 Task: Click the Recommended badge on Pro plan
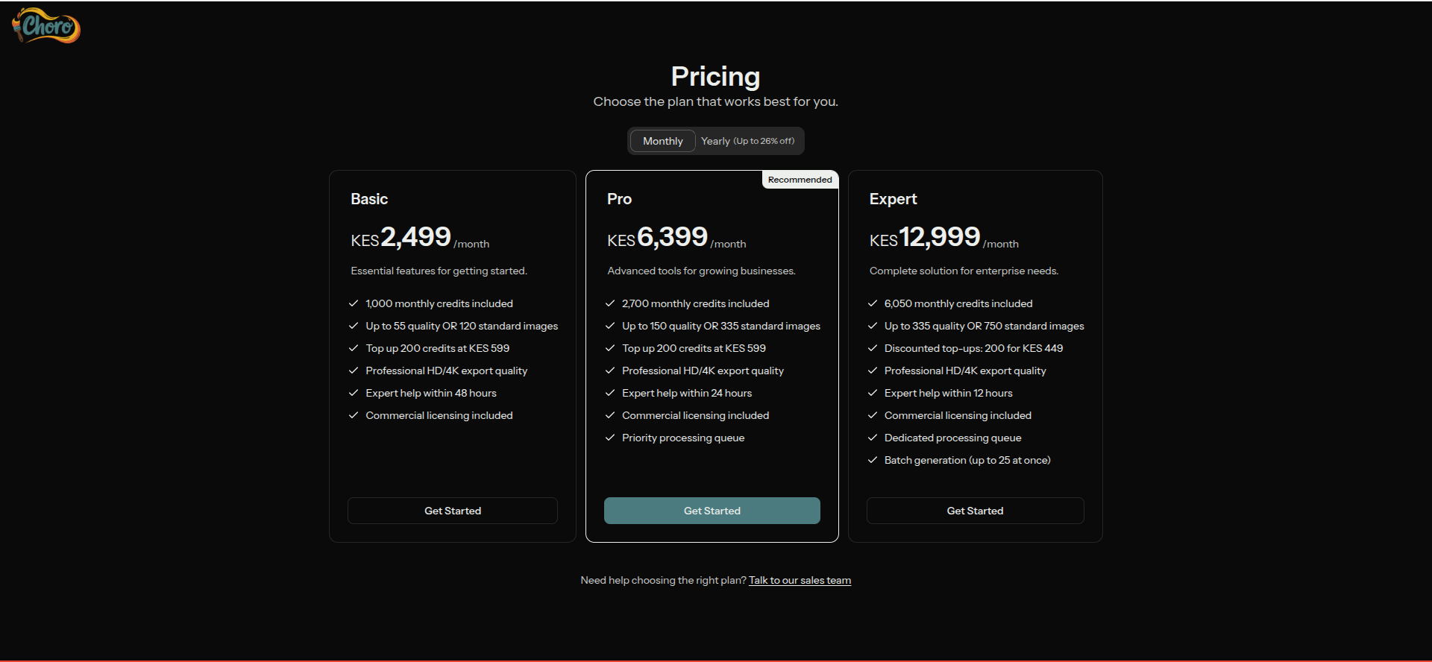[800, 180]
